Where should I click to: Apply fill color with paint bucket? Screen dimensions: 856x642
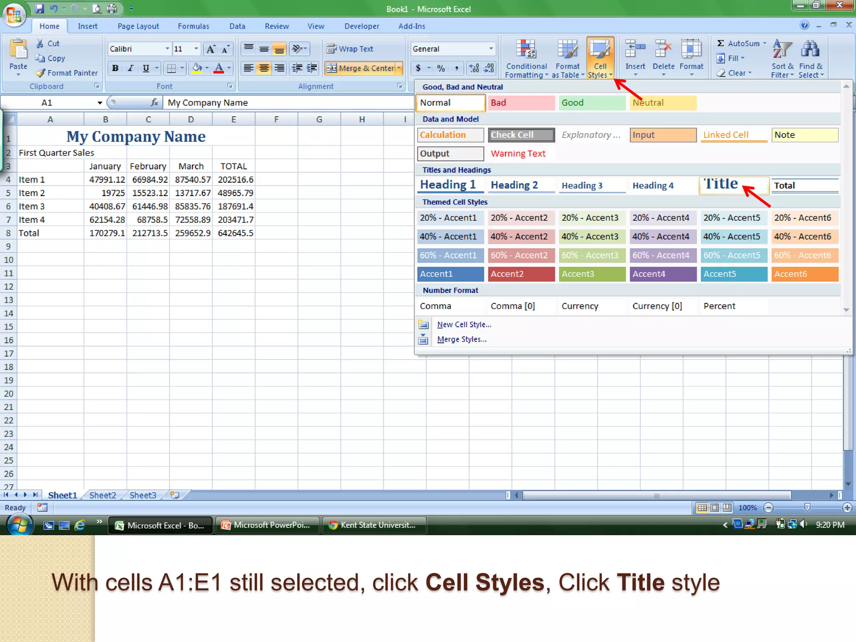196,68
